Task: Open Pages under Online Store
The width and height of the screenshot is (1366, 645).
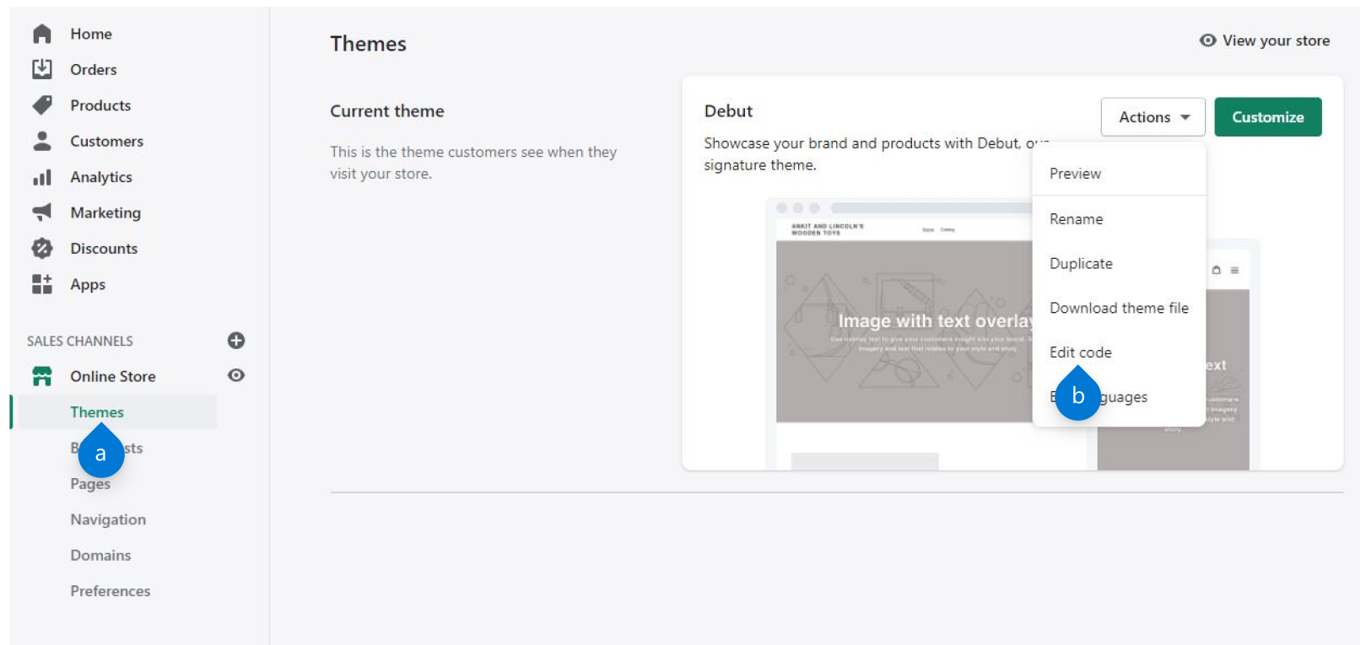Action: point(90,484)
